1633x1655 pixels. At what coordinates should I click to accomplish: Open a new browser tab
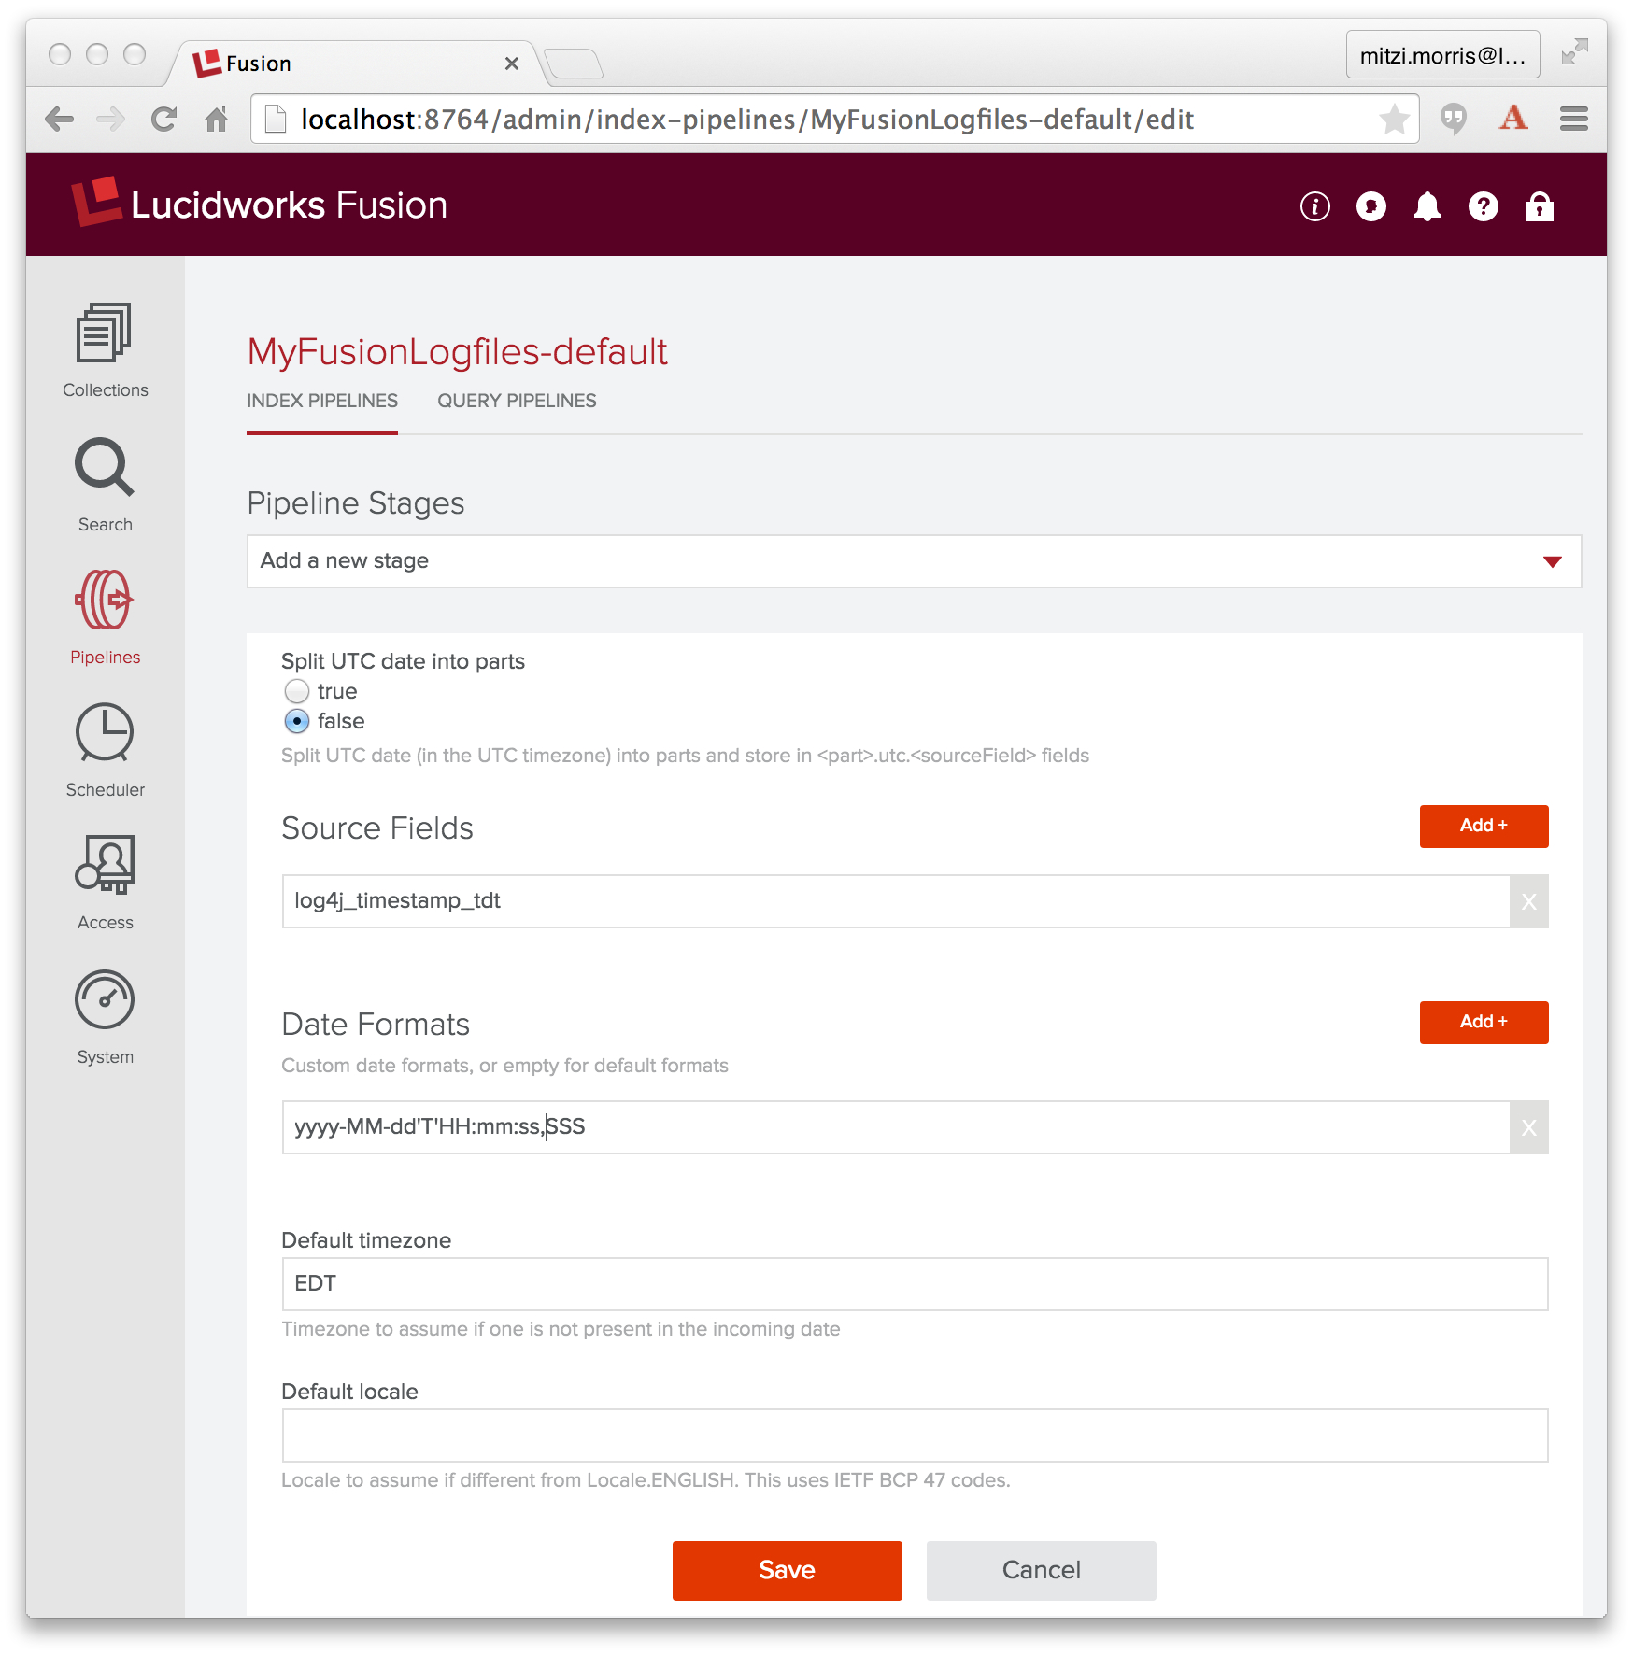pyautogui.click(x=574, y=64)
